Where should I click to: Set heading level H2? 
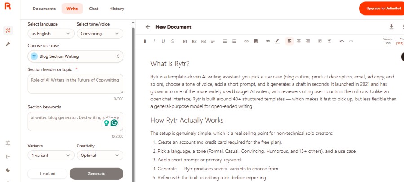coord(194,41)
